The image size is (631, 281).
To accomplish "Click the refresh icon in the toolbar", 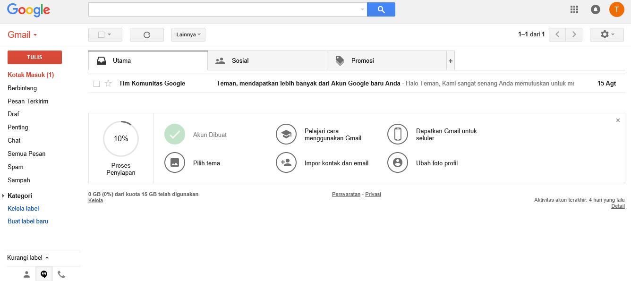I will point(146,34).
